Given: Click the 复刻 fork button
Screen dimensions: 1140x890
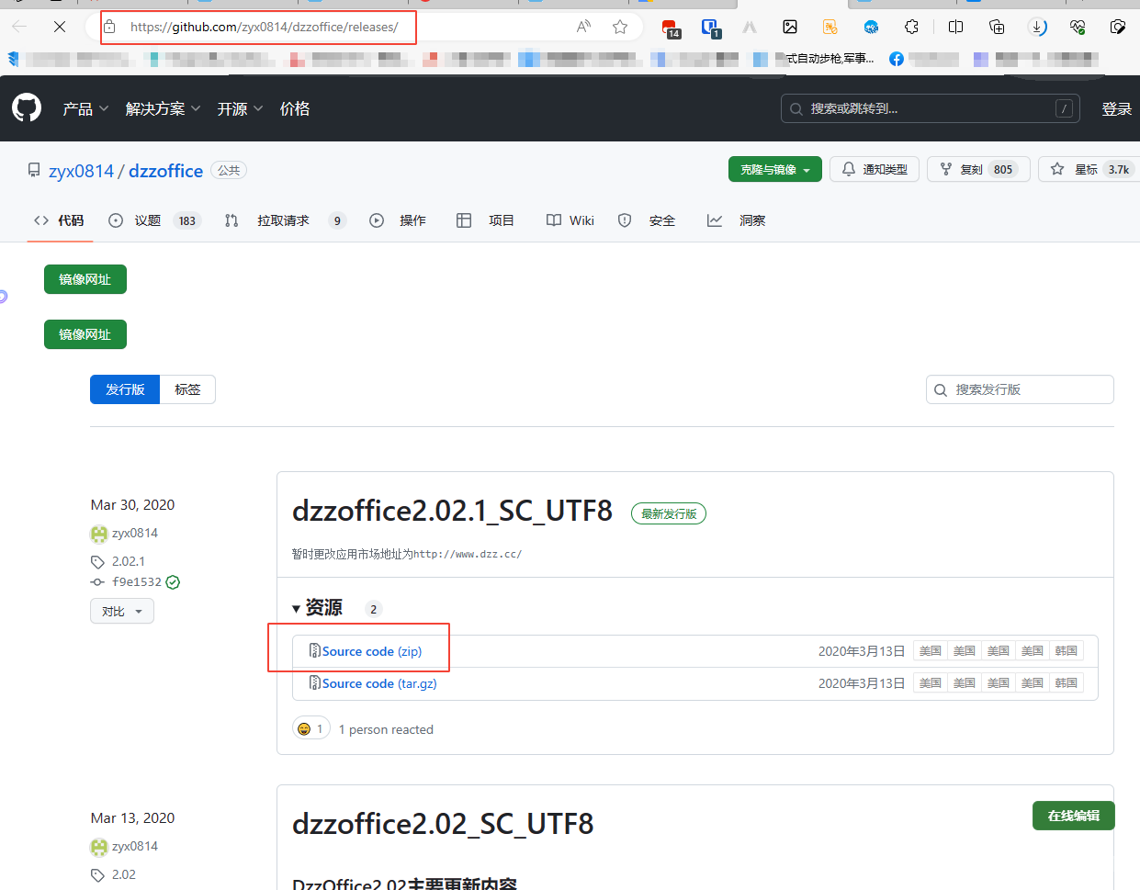Looking at the screenshot, I should [978, 169].
